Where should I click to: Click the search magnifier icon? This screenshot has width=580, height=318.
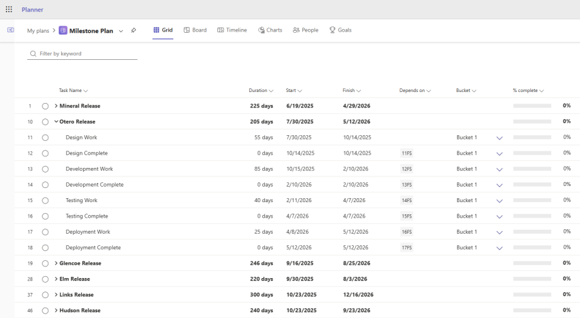point(33,53)
